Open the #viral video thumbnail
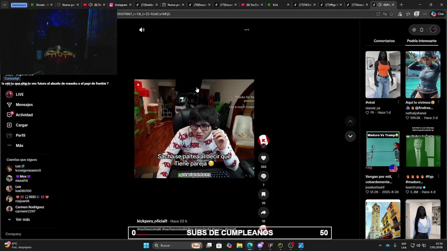 click(383, 75)
